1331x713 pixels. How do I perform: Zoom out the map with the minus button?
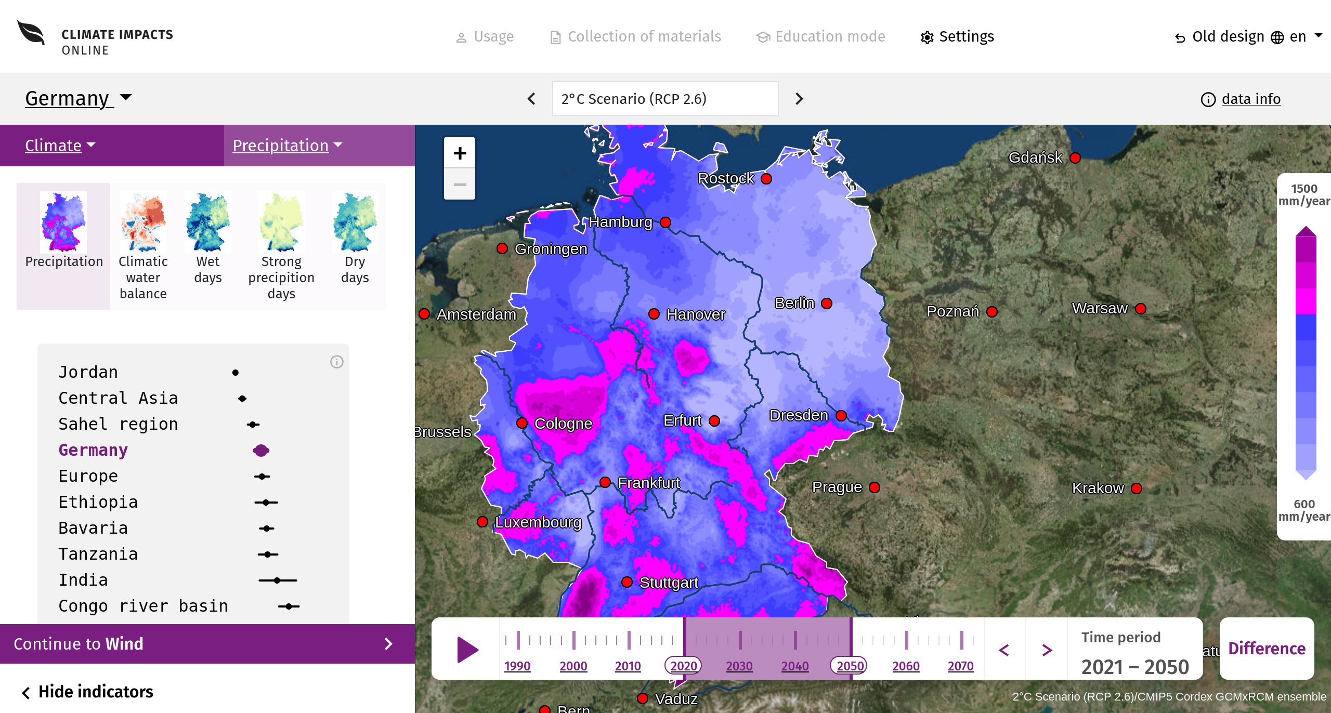coord(460,184)
